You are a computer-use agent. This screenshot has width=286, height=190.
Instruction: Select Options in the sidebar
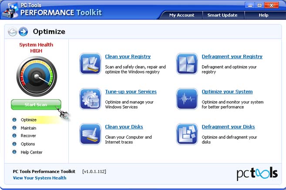(x=28, y=144)
